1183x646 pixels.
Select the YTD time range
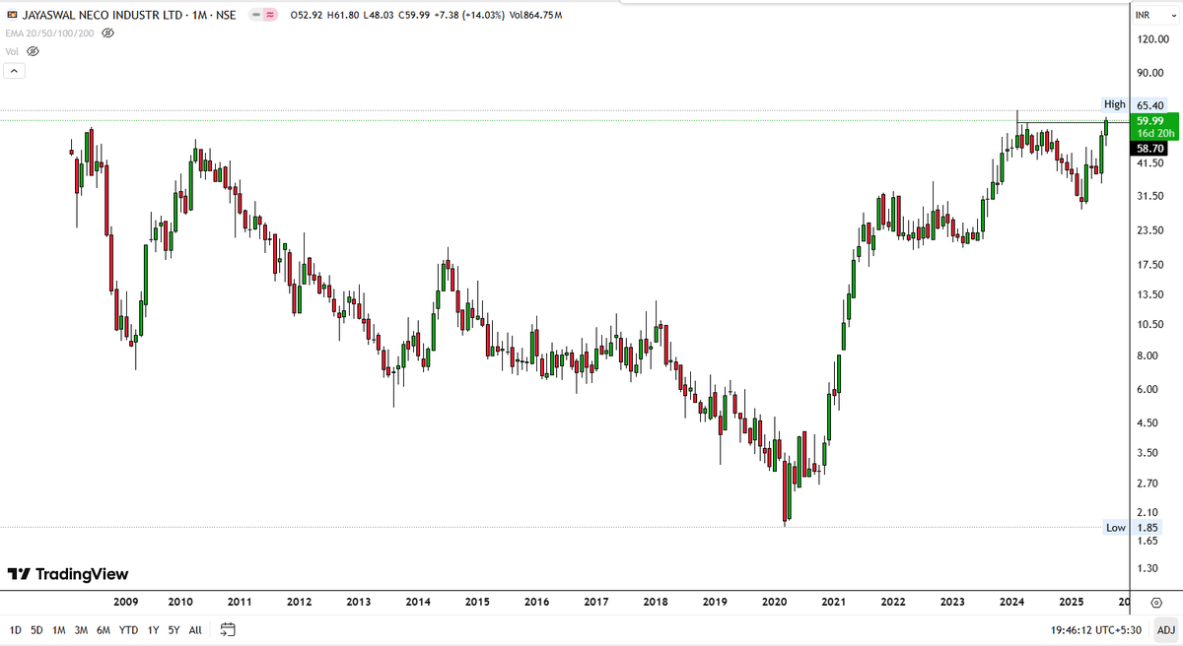[x=128, y=629]
